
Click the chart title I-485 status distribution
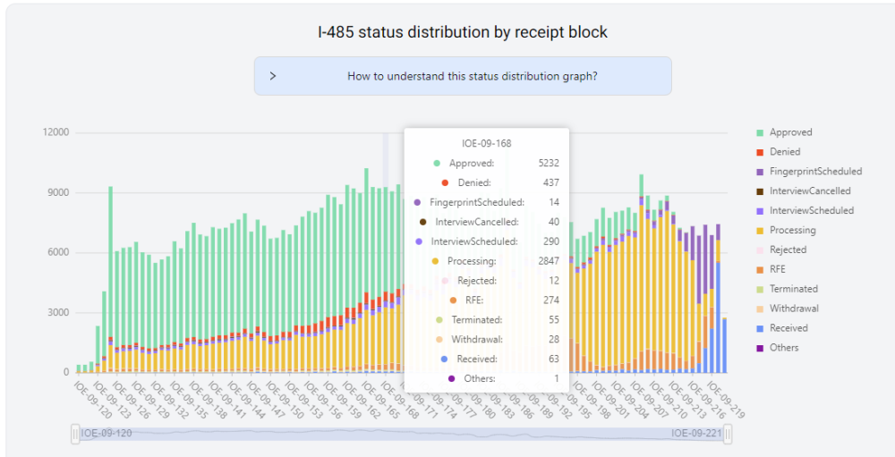pyautogui.click(x=463, y=32)
